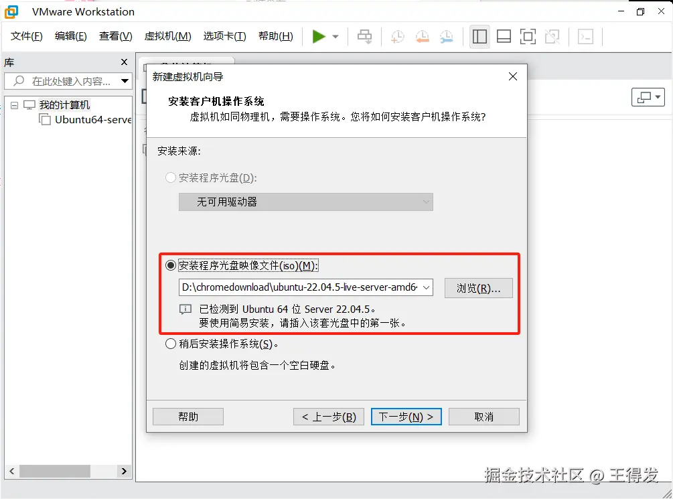Open the 帮助(H) menu
The height and width of the screenshot is (499, 673).
pyautogui.click(x=275, y=36)
